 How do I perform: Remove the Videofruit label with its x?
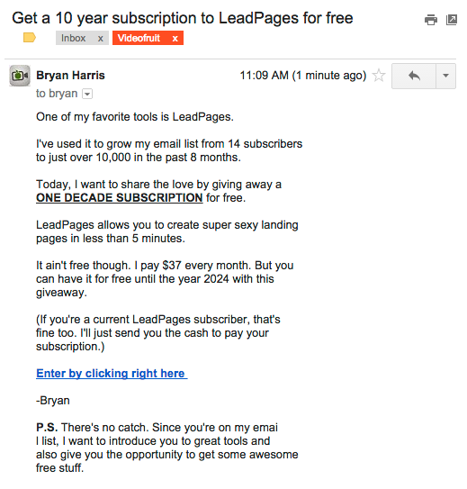pos(175,39)
